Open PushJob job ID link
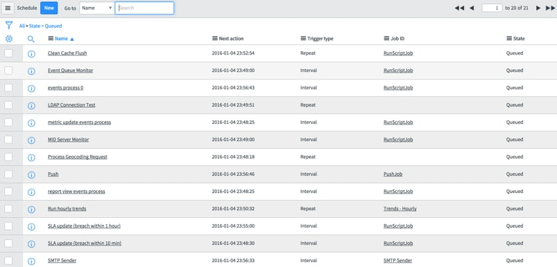Viewport: 557px width, 267px height. click(393, 174)
